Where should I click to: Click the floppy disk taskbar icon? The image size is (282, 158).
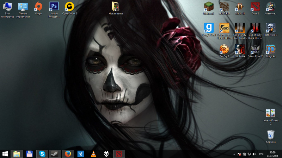[29, 154]
